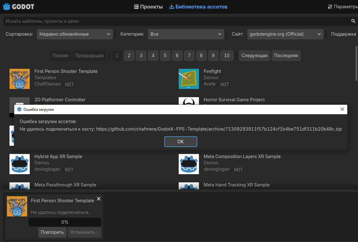Dismiss First Person Shooter Template download item
The image size is (358, 242).
tap(99, 199)
